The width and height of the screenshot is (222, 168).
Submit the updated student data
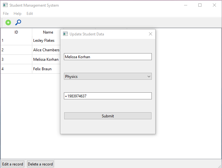coord(108,116)
